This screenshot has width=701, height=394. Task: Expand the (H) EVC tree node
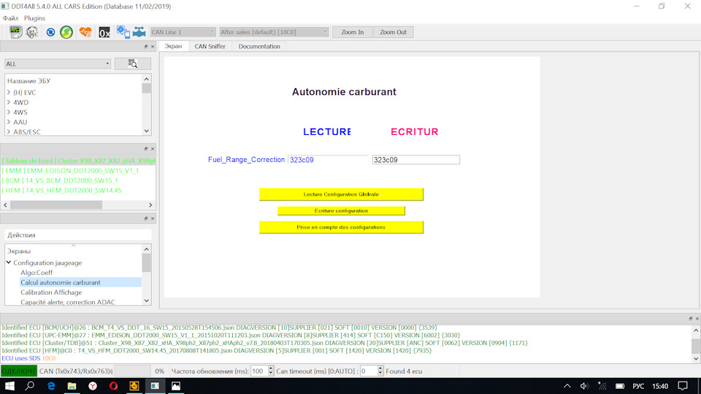click(x=9, y=93)
